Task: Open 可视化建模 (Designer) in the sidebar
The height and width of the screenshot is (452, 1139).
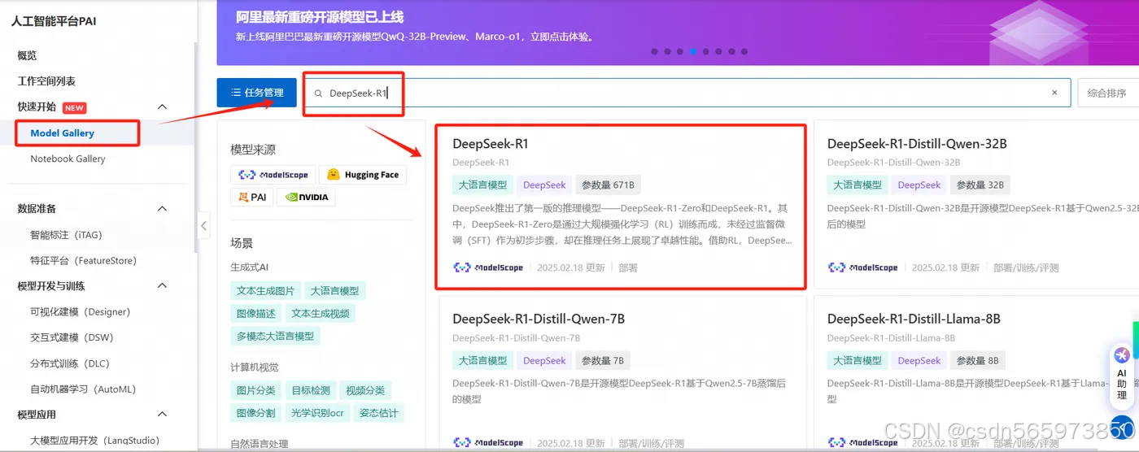Action: [x=80, y=312]
